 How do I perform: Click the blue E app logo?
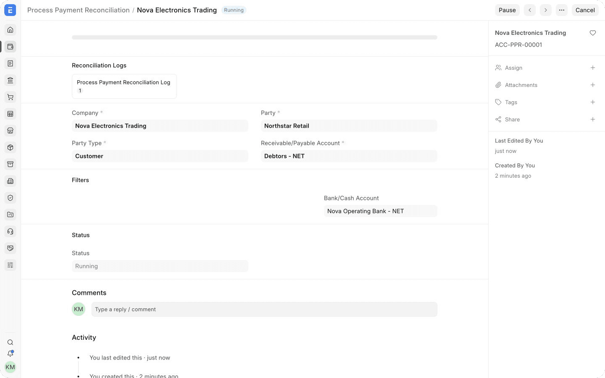click(x=10, y=10)
